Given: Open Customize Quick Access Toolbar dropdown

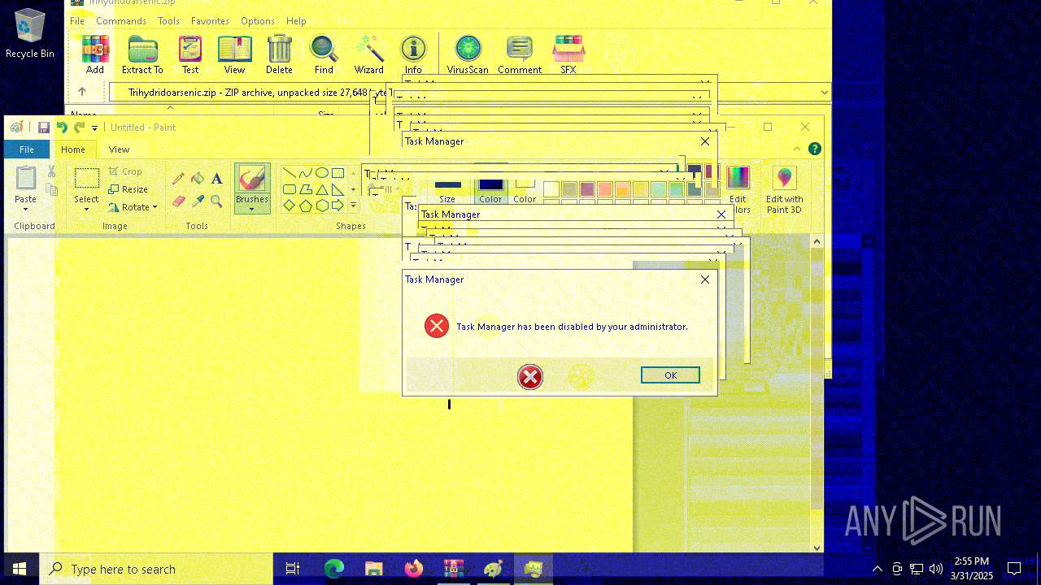Looking at the screenshot, I should coord(94,128).
